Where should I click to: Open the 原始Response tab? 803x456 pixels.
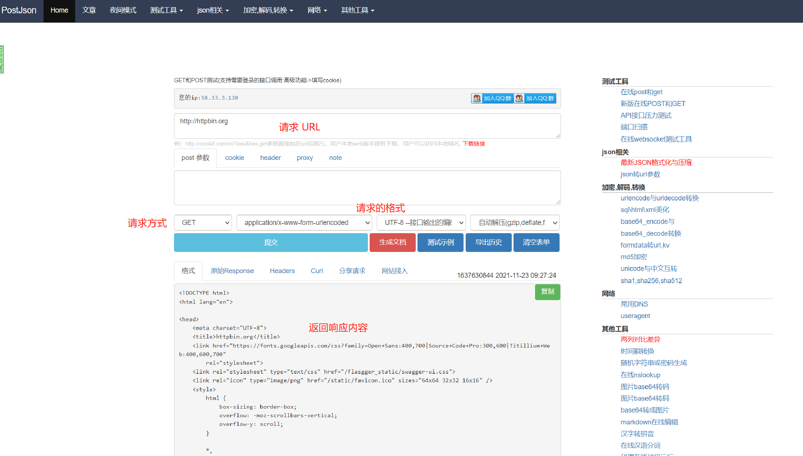(x=232, y=271)
